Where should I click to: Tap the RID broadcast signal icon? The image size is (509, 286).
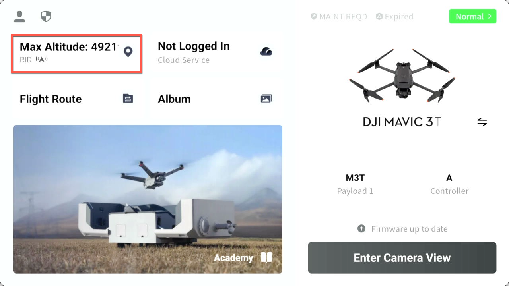point(41,60)
